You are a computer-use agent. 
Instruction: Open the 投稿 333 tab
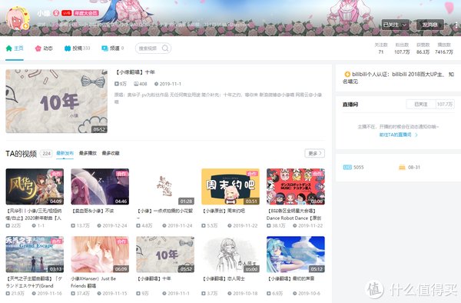click(77, 48)
